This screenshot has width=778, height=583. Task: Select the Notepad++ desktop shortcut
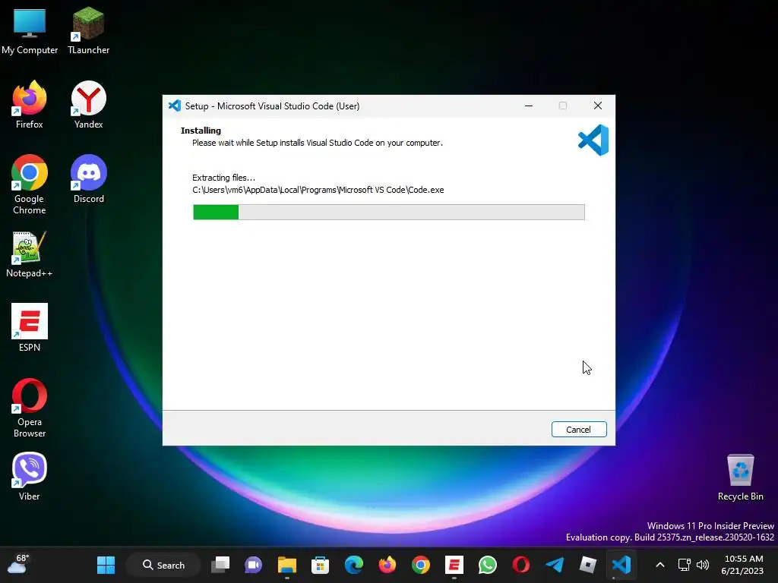coord(30,254)
